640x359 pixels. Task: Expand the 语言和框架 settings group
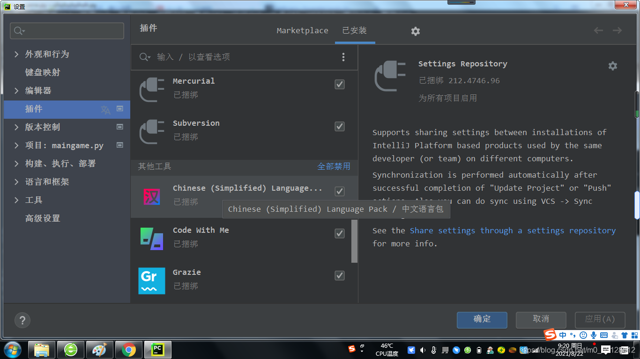coord(17,182)
